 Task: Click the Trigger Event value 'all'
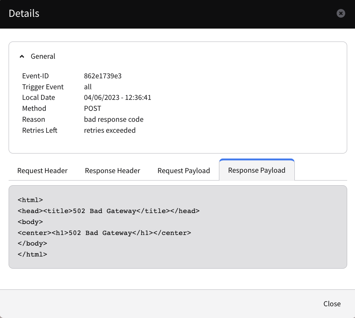click(x=88, y=87)
